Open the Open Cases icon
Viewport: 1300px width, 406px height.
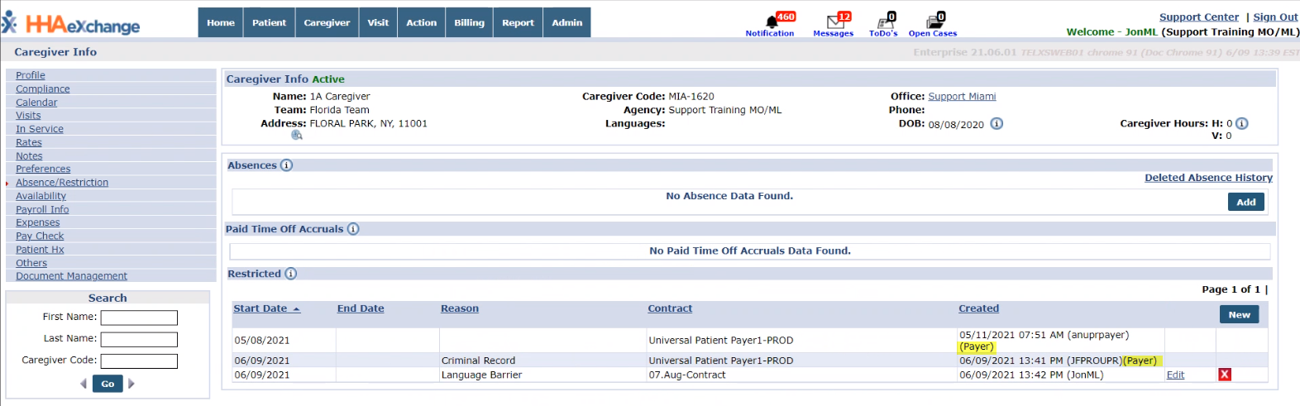point(934,22)
